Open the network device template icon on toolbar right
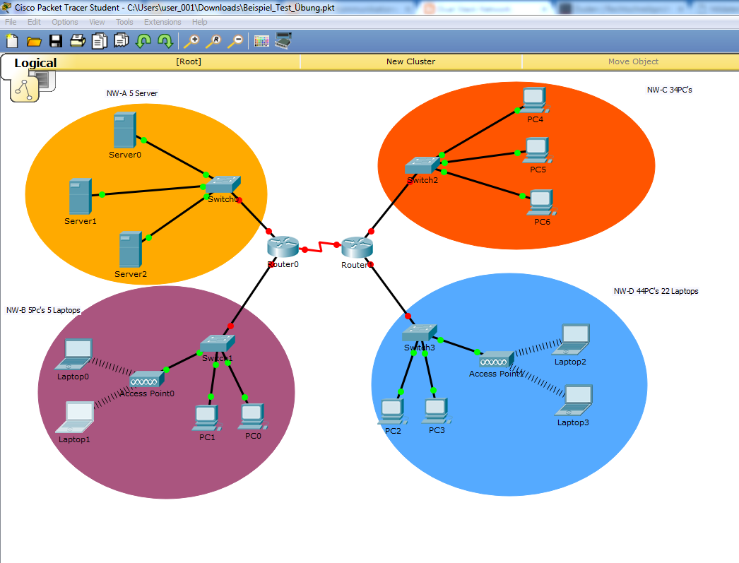This screenshot has width=739, height=563. click(283, 40)
